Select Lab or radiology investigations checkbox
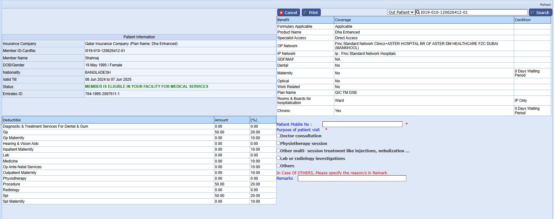 click(278, 158)
